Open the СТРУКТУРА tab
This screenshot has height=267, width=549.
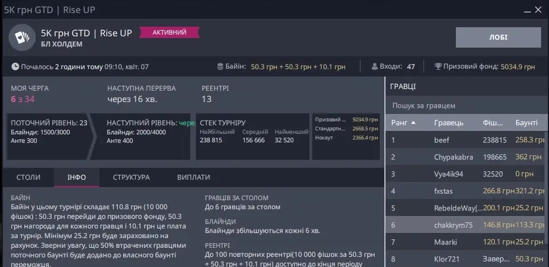pos(131,177)
